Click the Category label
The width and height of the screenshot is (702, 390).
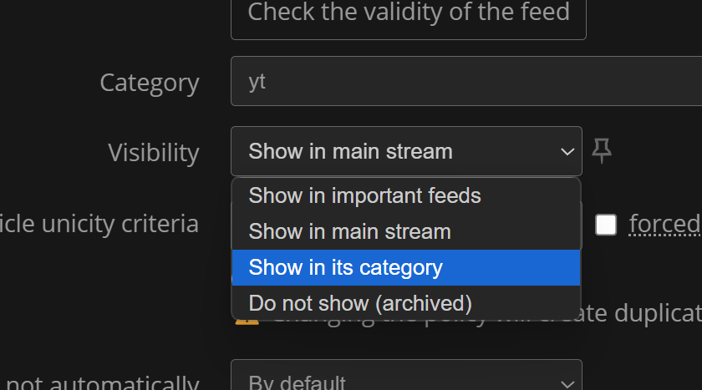[x=150, y=84]
